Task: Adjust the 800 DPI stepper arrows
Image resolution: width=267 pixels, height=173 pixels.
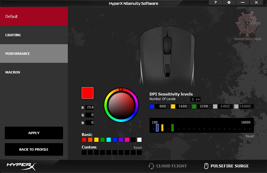Action: pyautogui.click(x=168, y=106)
